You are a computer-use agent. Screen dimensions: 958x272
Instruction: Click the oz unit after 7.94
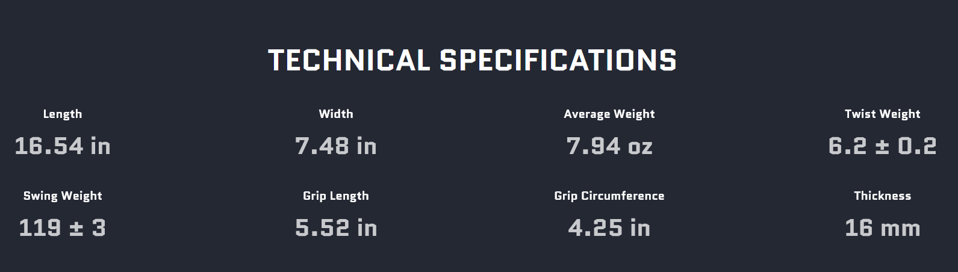coord(641,147)
